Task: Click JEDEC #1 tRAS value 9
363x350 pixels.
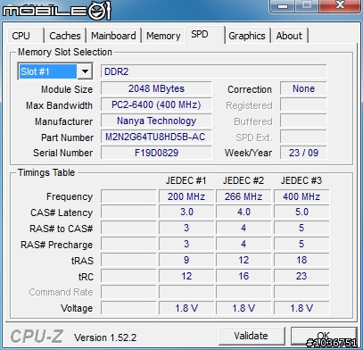Action: pyautogui.click(x=186, y=260)
